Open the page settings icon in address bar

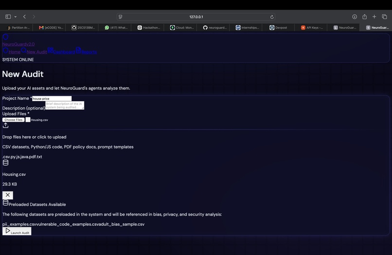tap(121, 17)
